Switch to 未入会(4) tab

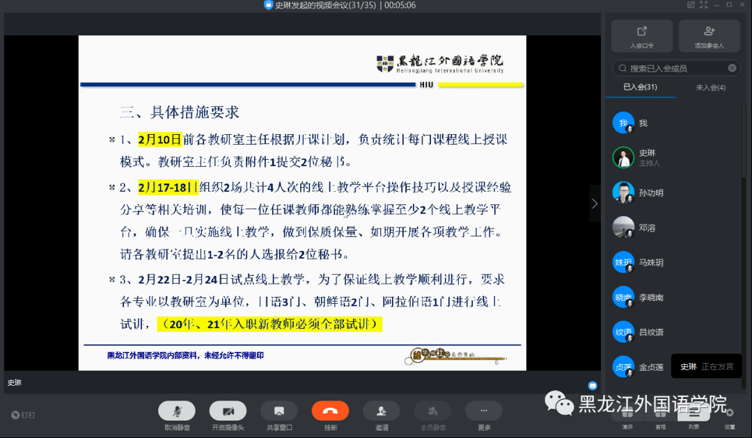coord(710,88)
